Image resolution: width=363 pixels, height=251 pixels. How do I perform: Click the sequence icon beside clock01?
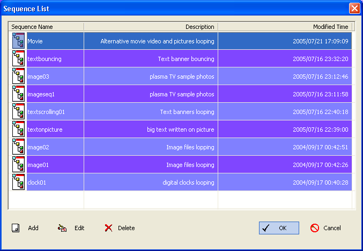click(18, 182)
